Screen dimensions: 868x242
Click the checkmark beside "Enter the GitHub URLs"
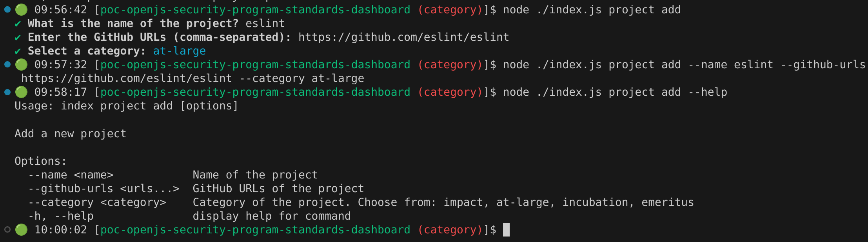point(18,38)
